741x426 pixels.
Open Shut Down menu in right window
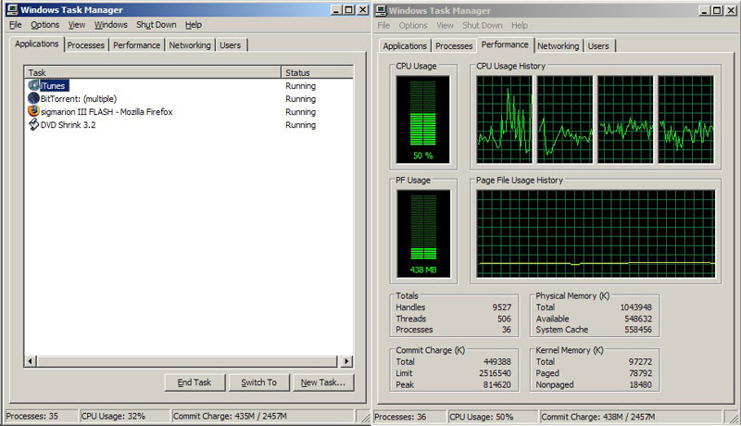pos(482,26)
